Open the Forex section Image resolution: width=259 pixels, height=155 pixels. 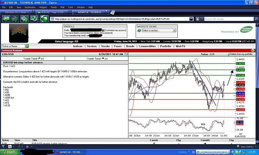pyautogui.click(x=118, y=46)
